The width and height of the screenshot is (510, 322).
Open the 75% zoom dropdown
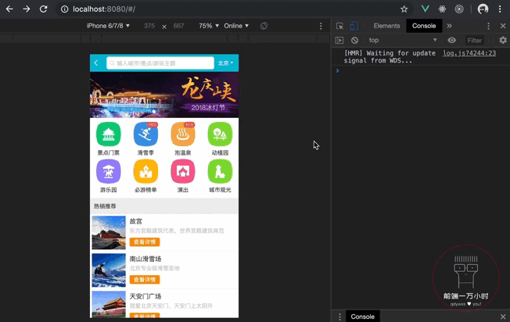tap(209, 26)
